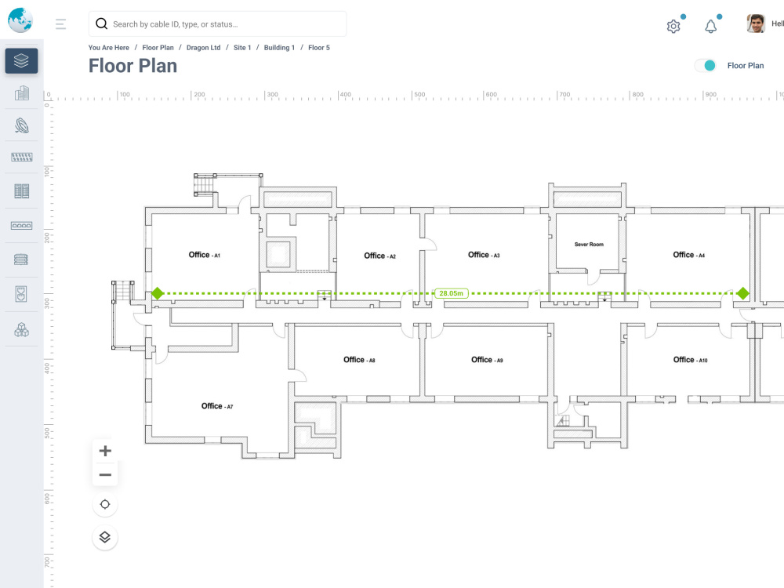Go to Floor 5 breadcrumb
Viewport: 784px width, 588px height.
tap(319, 48)
